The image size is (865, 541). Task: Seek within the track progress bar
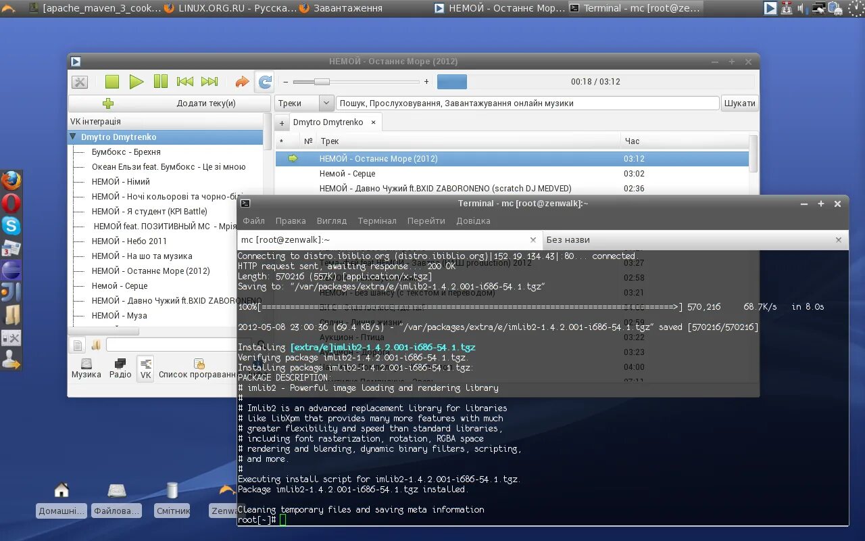tap(595, 82)
